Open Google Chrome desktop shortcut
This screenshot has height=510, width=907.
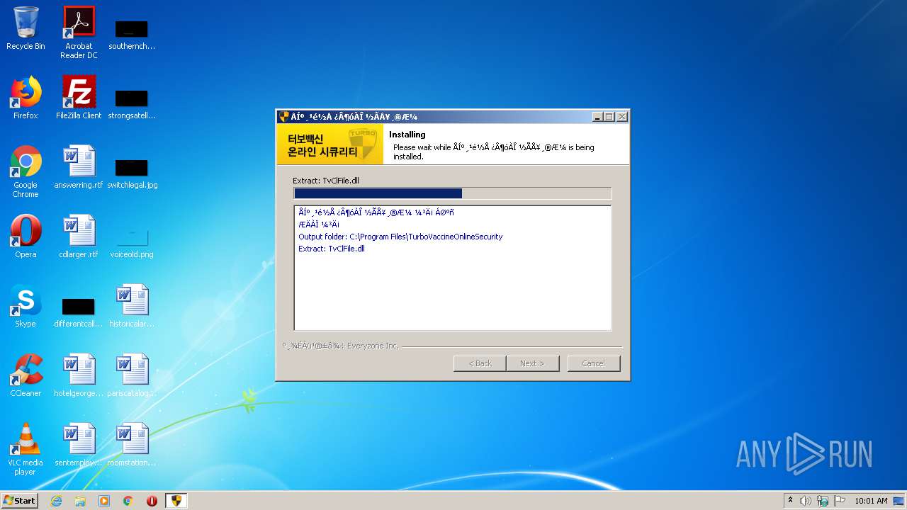tap(26, 171)
